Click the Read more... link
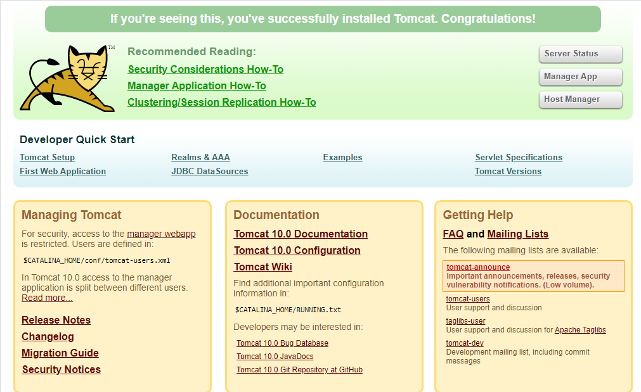The width and height of the screenshot is (641, 392). click(47, 298)
